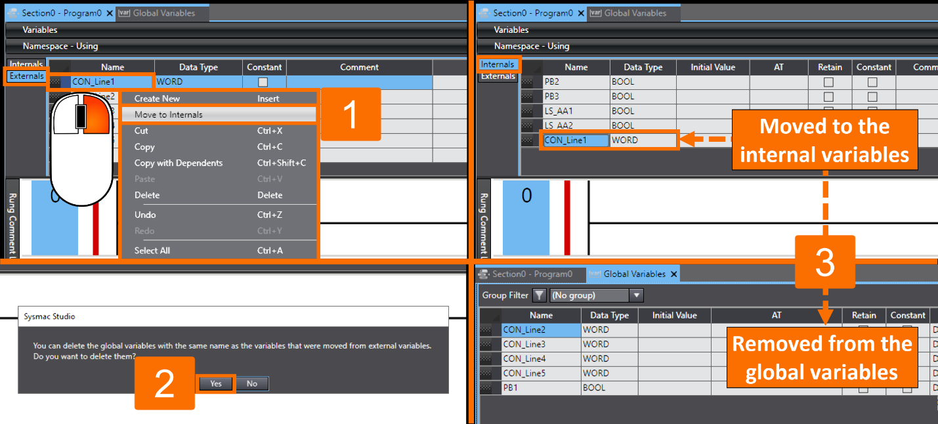Switch to the Externals variables tab

point(26,76)
